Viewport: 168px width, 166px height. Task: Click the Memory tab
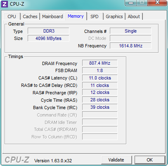click(76, 16)
